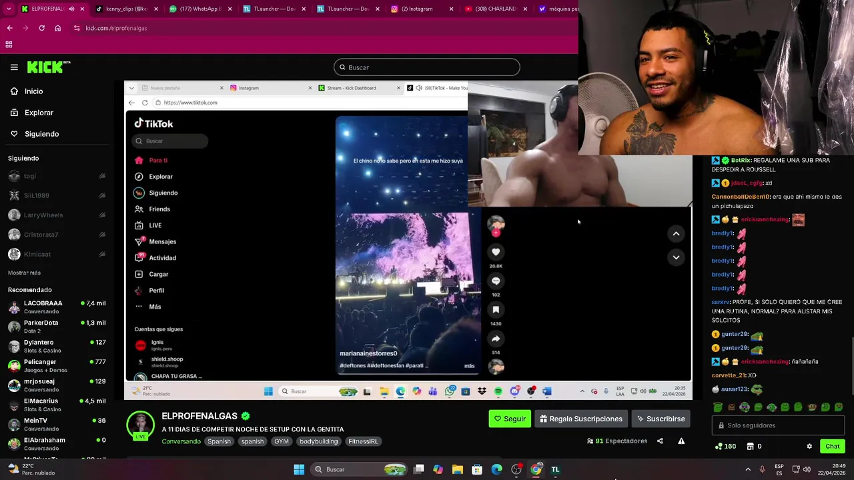854x480 pixels.
Task: Open recommended channel LACOBRAAA
Action: (x=57, y=307)
